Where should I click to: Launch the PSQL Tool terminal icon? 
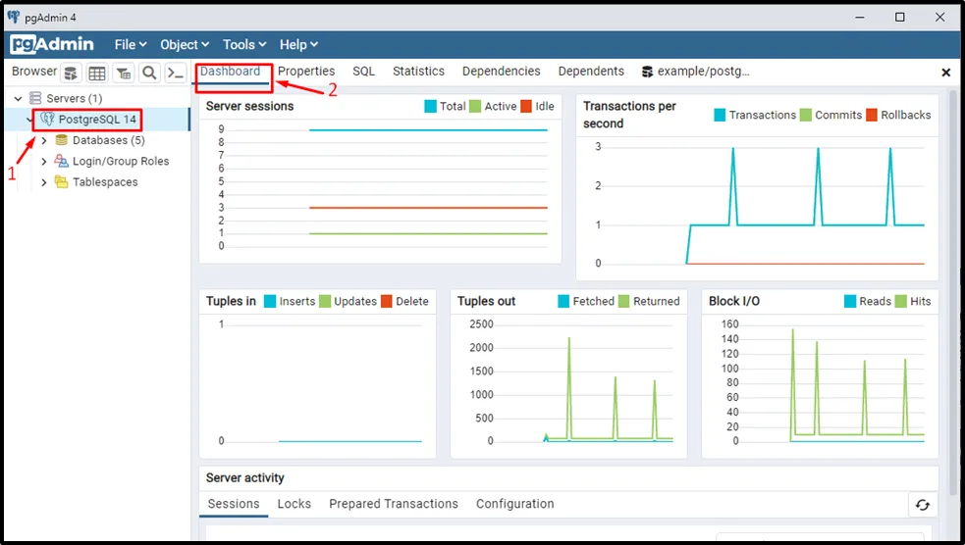click(x=175, y=73)
